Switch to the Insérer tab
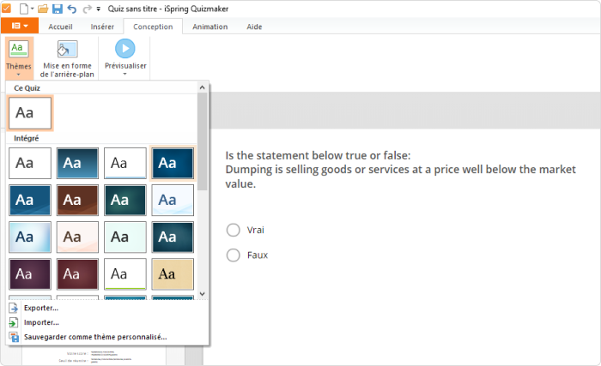Image resolution: width=601 pixels, height=366 pixels. [102, 27]
